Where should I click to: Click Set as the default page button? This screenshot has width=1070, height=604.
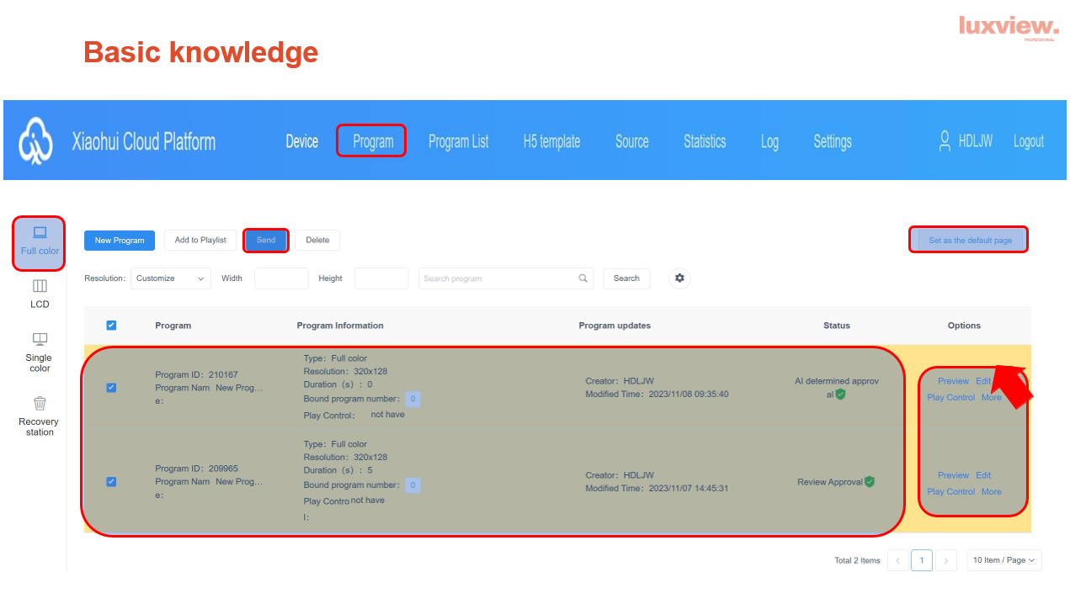tap(970, 241)
